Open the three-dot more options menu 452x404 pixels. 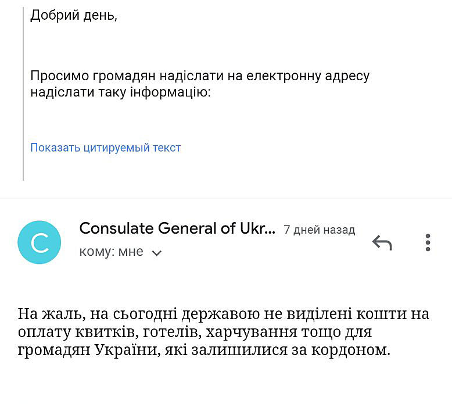click(428, 242)
